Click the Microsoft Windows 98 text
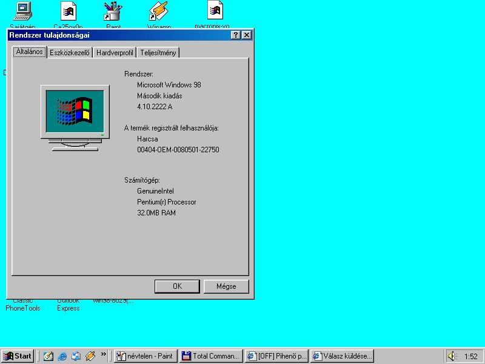Image resolution: width=485 pixels, height=364 pixels. point(169,85)
